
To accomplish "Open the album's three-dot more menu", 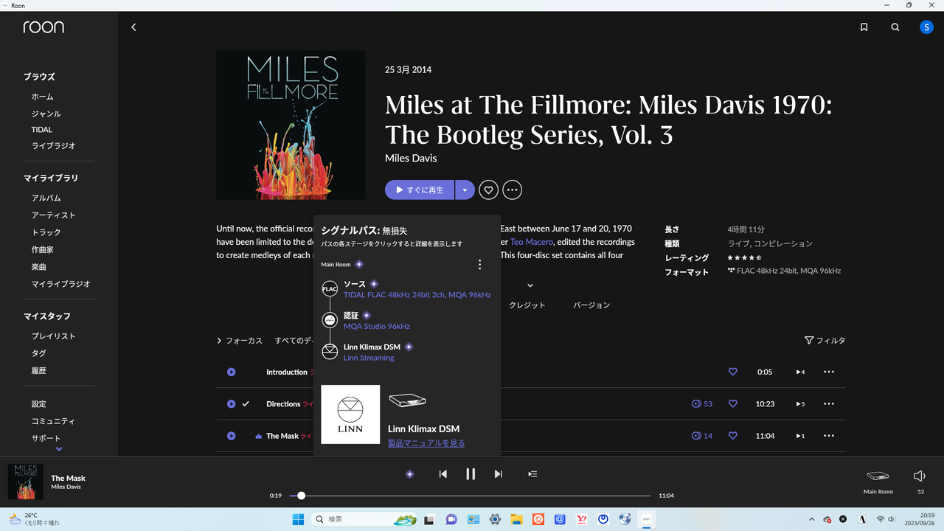I will [513, 190].
